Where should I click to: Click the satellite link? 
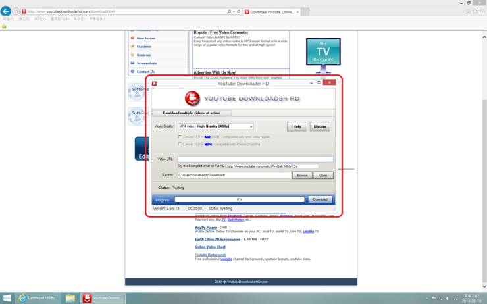[x=309, y=232]
